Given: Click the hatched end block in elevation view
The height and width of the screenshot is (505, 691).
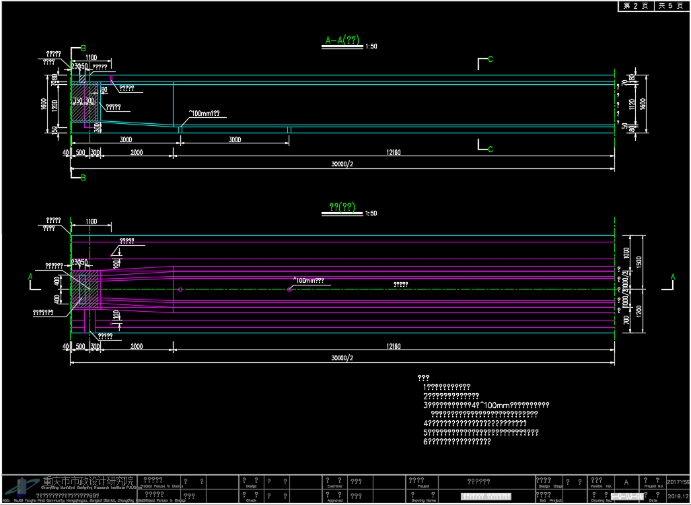Looking at the screenshot, I should 85,102.
